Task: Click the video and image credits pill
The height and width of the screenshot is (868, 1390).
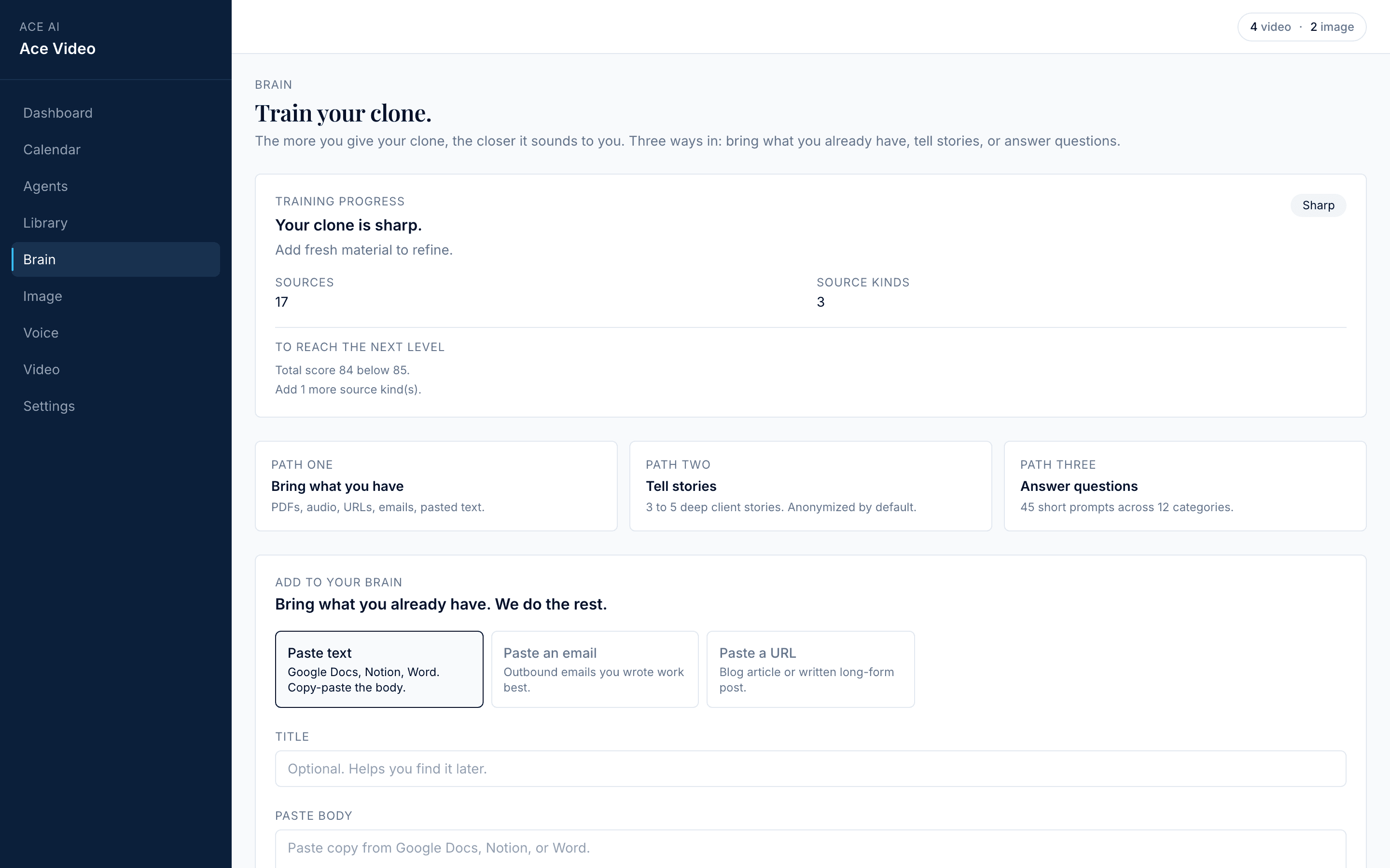Action: pyautogui.click(x=1302, y=27)
